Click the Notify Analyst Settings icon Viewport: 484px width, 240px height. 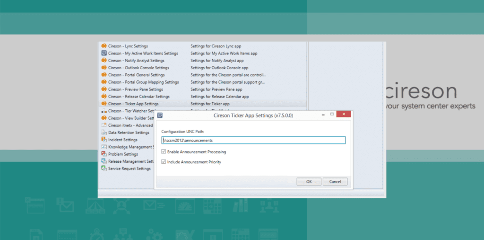coord(104,60)
